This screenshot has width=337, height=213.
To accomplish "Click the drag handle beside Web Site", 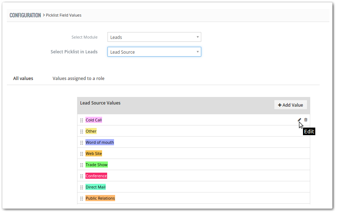I will [x=82, y=154].
